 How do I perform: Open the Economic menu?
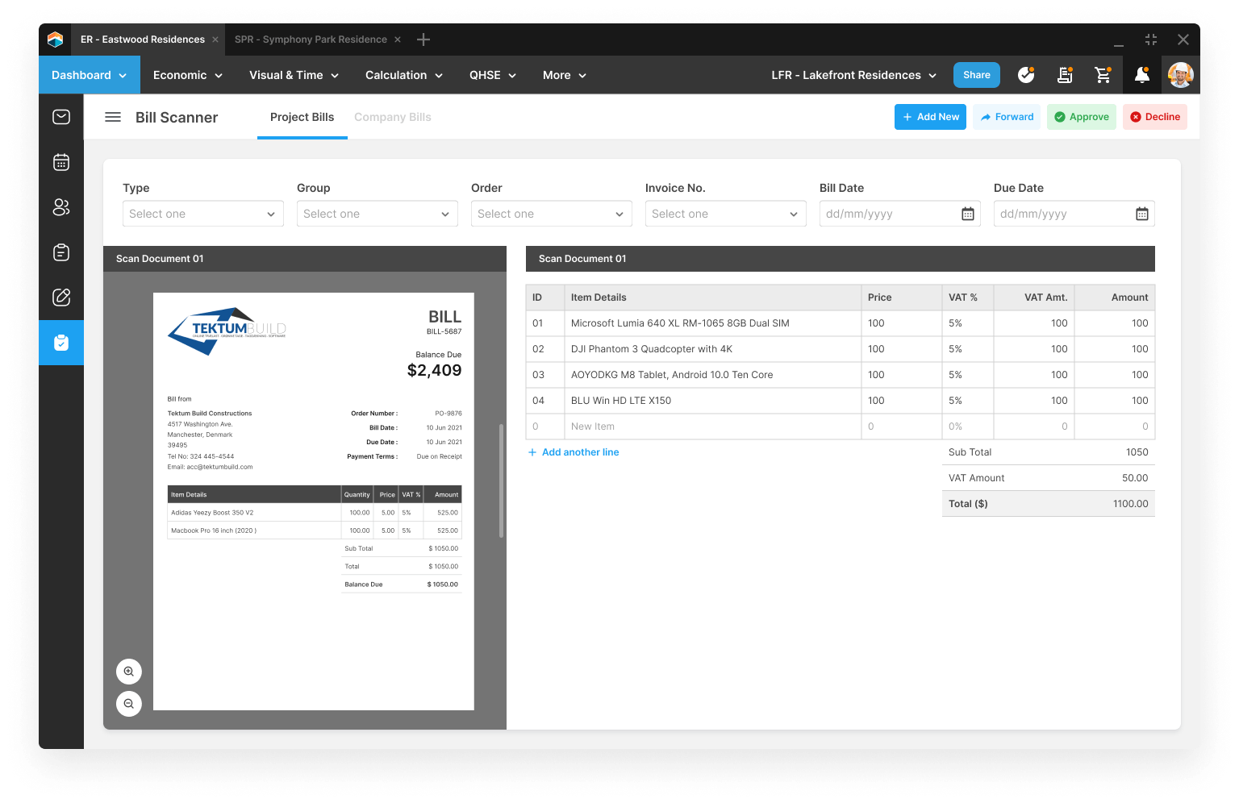(187, 75)
